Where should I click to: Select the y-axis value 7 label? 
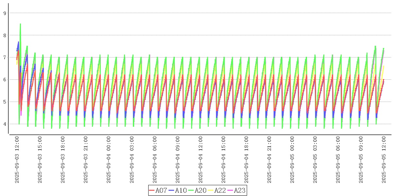5,57
